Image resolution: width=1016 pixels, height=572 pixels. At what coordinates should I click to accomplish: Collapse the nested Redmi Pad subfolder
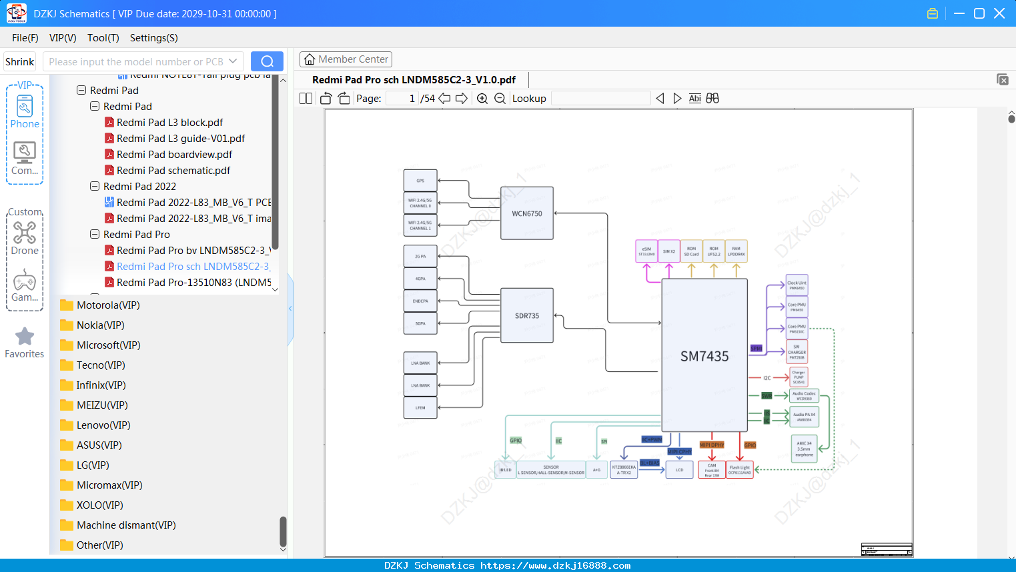(x=95, y=106)
